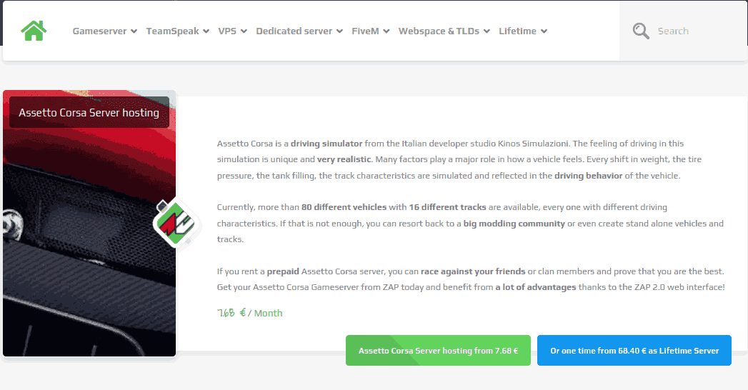The image size is (748, 390).
Task: Expand the Dedicated server chevron arrow
Action: pos(339,31)
